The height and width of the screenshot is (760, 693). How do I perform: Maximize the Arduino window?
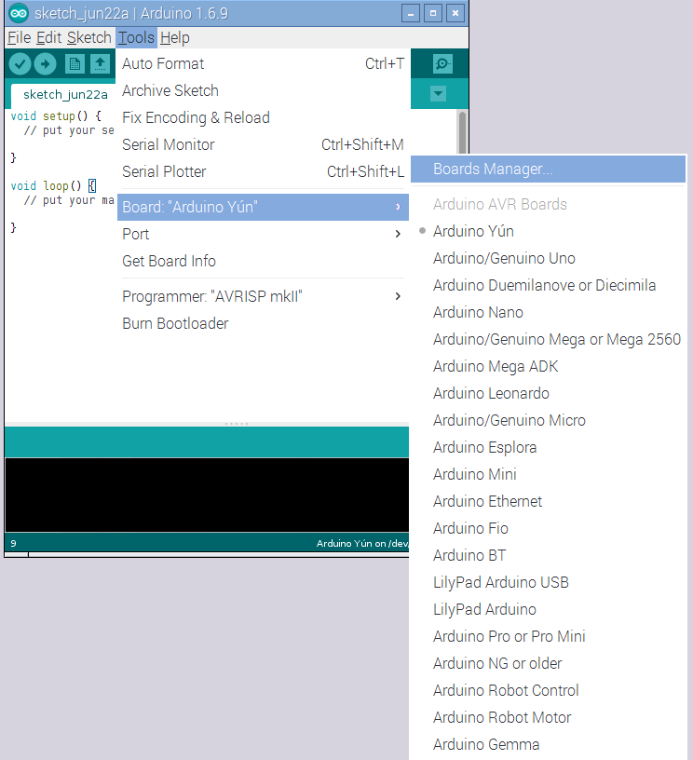pos(433,13)
